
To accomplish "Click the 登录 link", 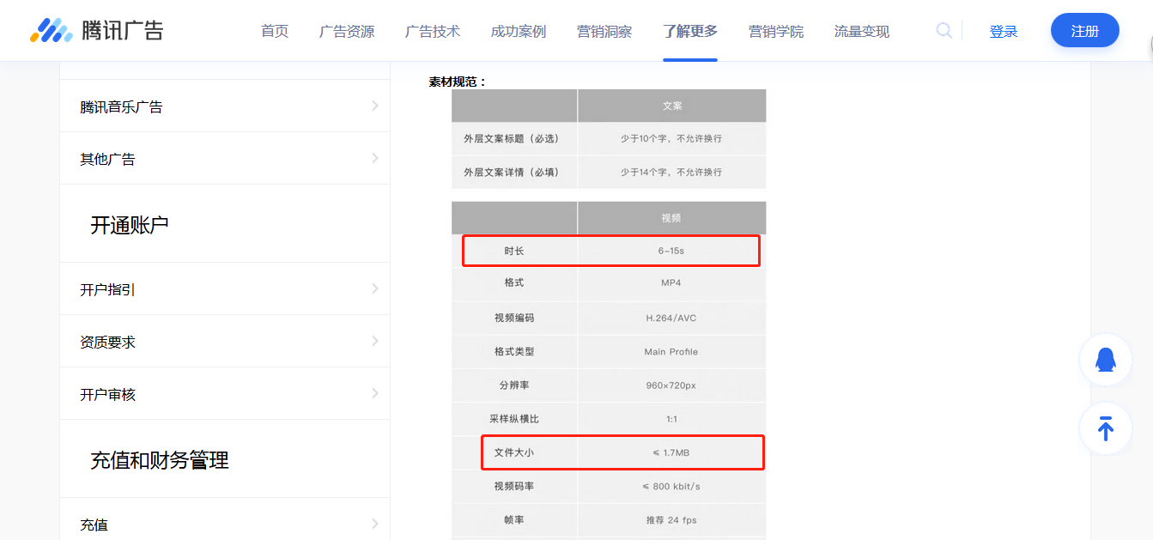I will (x=1004, y=32).
